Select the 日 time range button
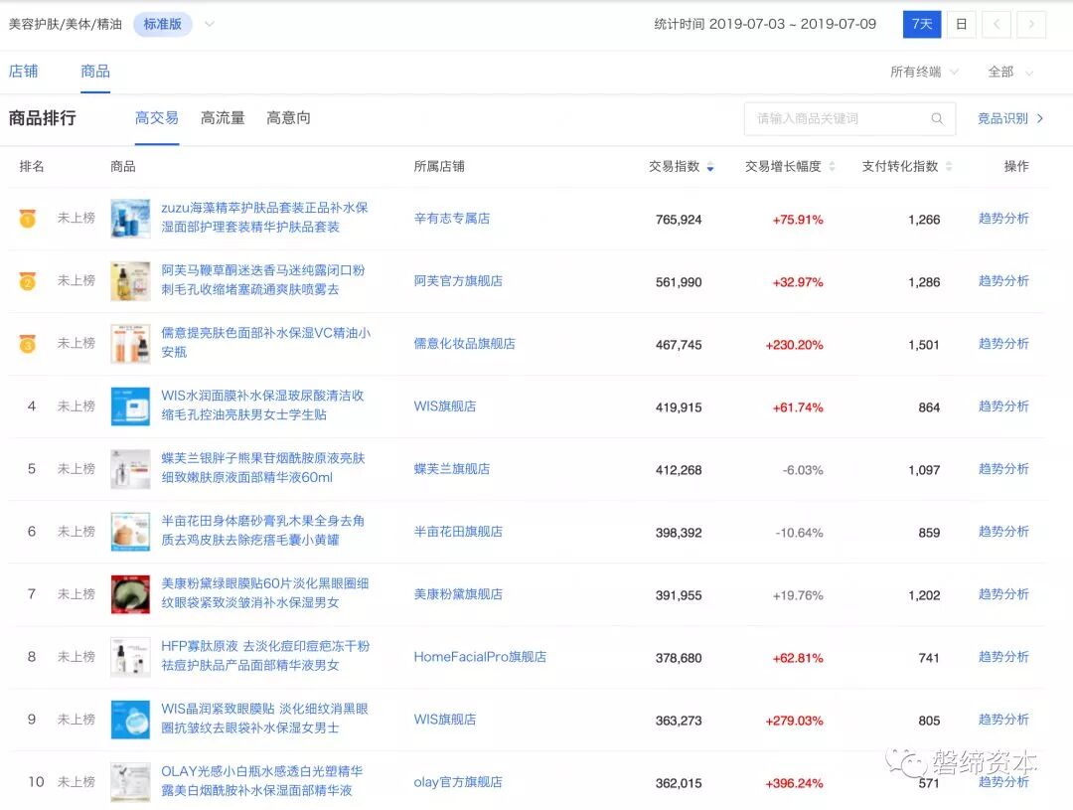Image resolution: width=1073 pixels, height=810 pixels. click(961, 25)
